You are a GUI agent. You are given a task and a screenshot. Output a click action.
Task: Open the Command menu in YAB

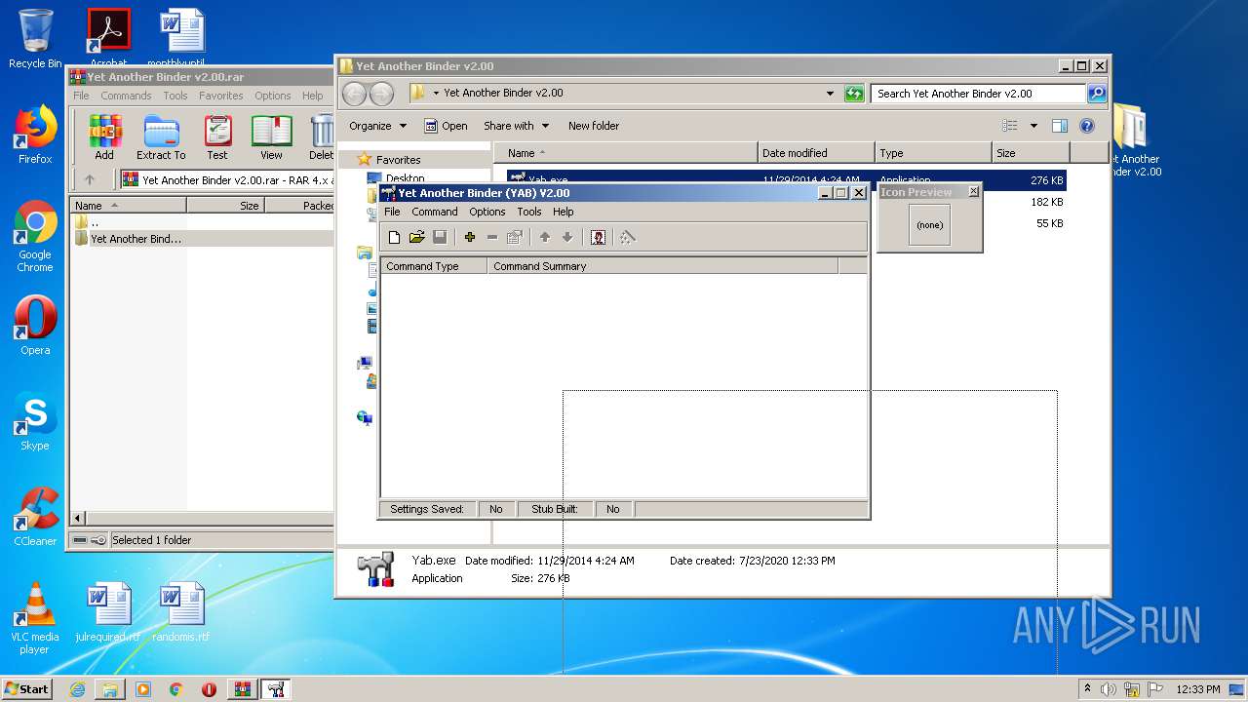point(435,212)
